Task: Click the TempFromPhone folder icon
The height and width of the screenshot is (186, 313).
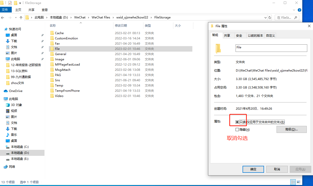Action: [52, 91]
